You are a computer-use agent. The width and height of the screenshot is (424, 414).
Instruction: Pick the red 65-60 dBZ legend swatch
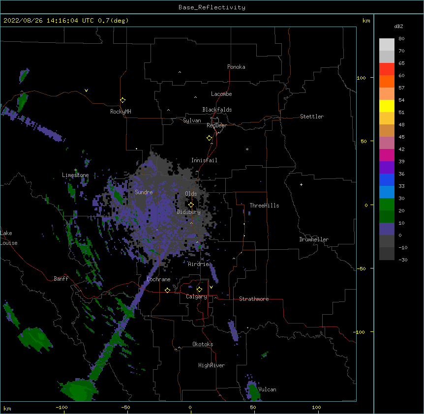tap(387, 69)
